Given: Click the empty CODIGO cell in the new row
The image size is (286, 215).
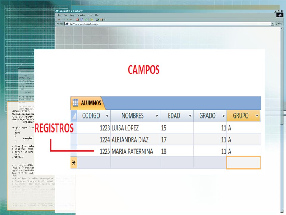Looking at the screenshot, I should 94,162.
